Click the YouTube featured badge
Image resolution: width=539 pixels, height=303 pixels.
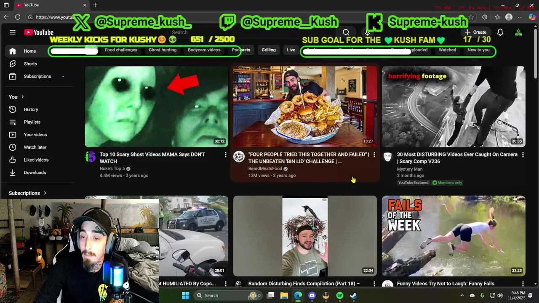(413, 183)
